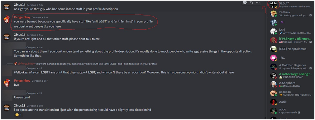Click the _RC pink Discord avatar

pos(274,58)
